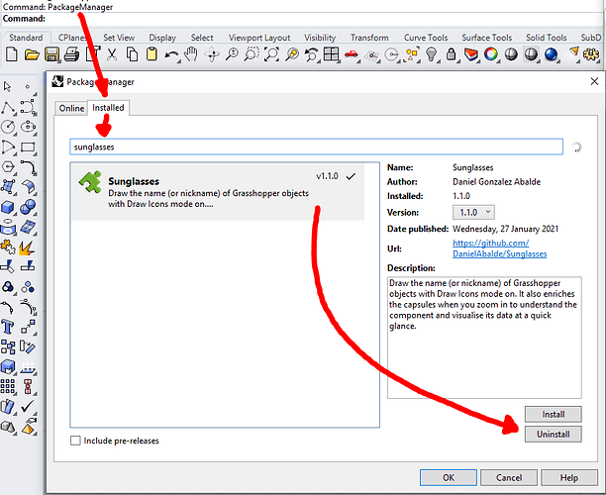This screenshot has width=606, height=495.
Task: Click the Cut scissors icon
Action: click(112, 54)
